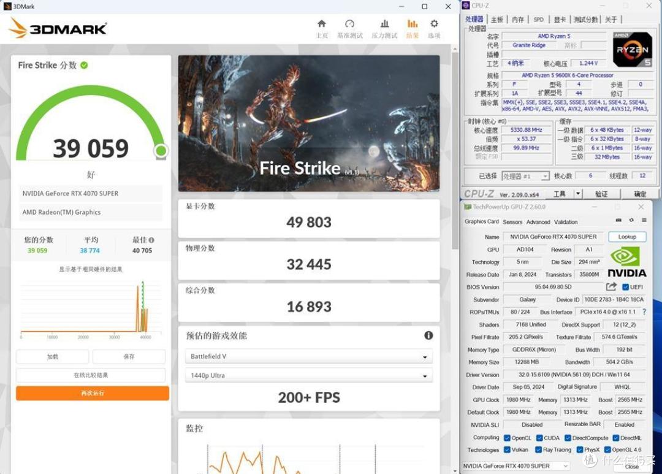Click the GPU-Z Name field value
The height and width of the screenshot is (474, 662).
coord(553,237)
